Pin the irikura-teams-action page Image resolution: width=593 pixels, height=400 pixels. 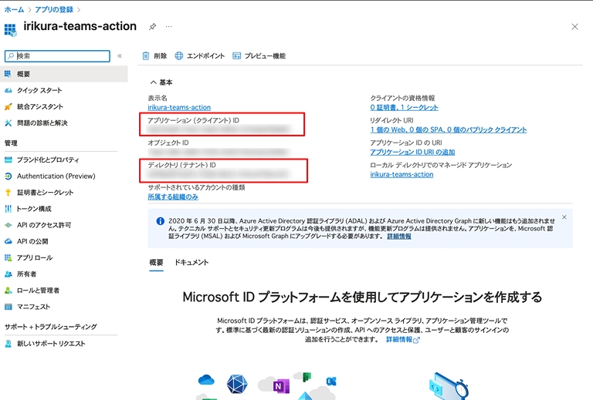tap(152, 27)
